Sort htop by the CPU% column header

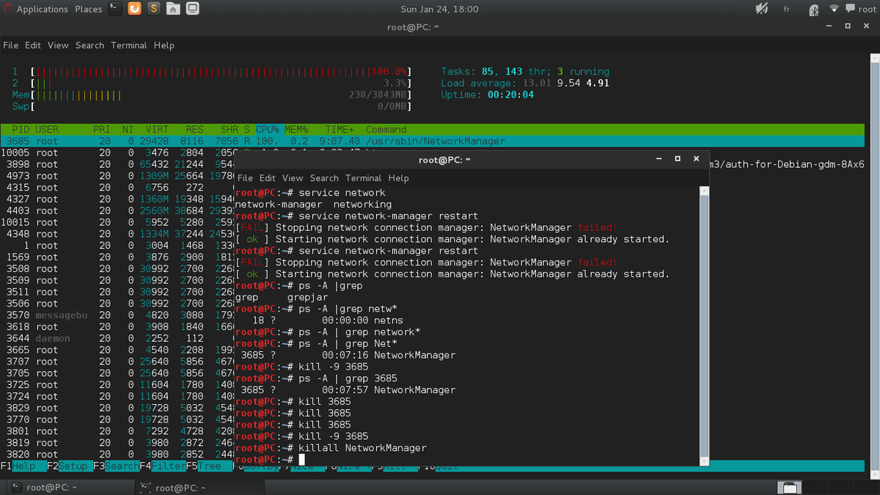[267, 130]
